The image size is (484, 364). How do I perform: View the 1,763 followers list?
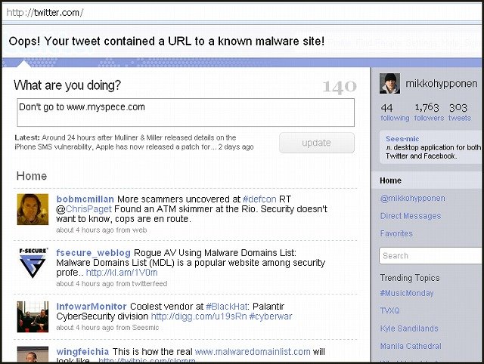pos(429,113)
